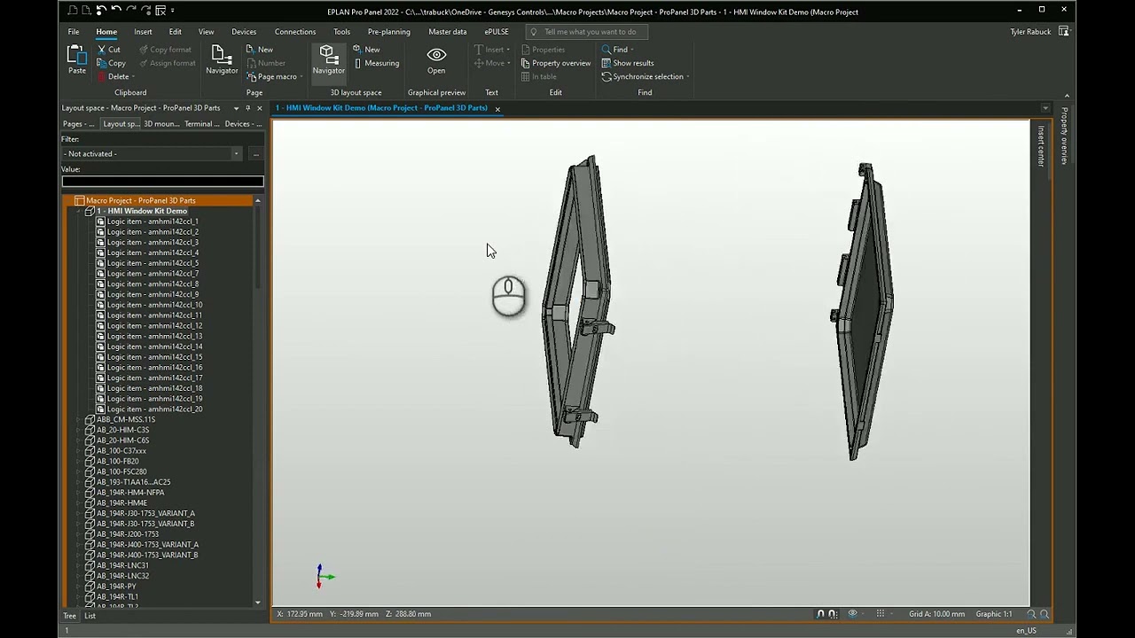The image size is (1135, 638).
Task: Switch to List view at panel bottom
Action: (x=90, y=616)
